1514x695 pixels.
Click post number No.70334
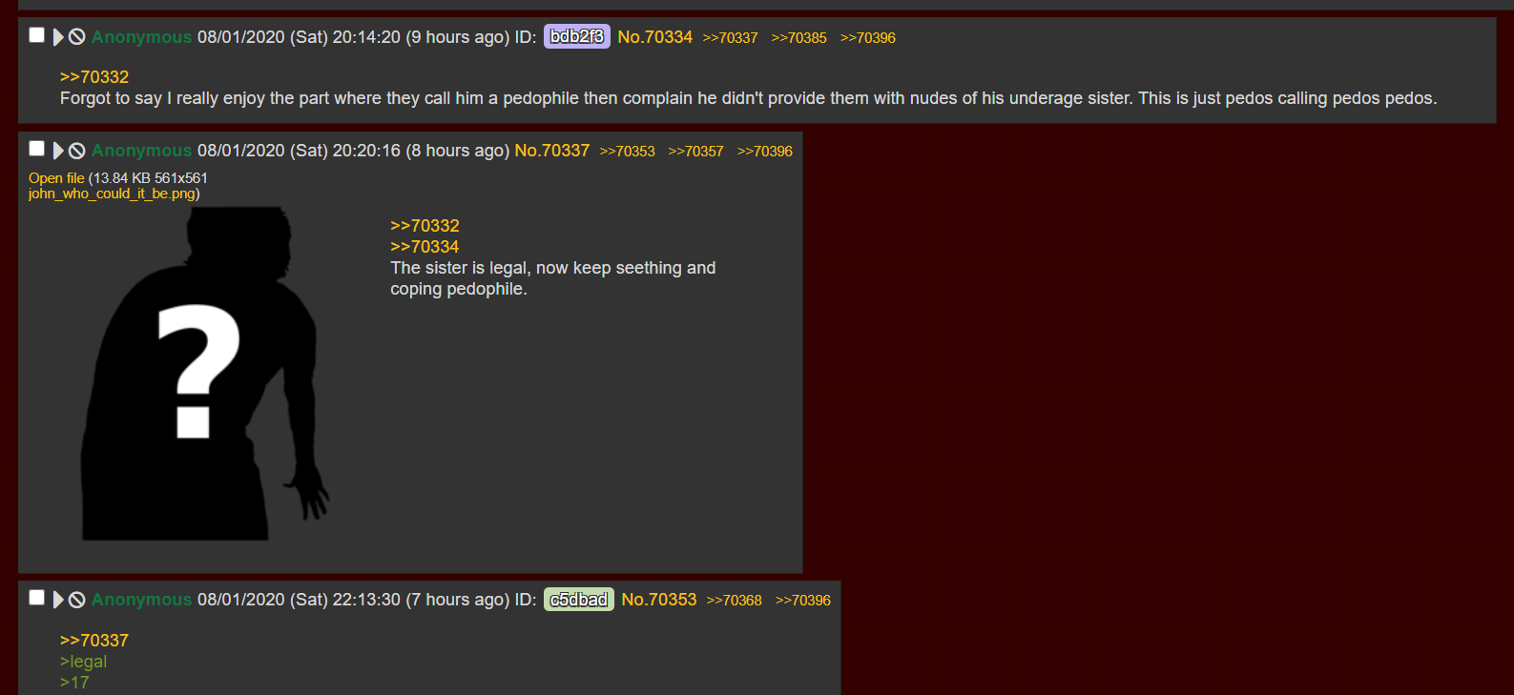(x=655, y=37)
